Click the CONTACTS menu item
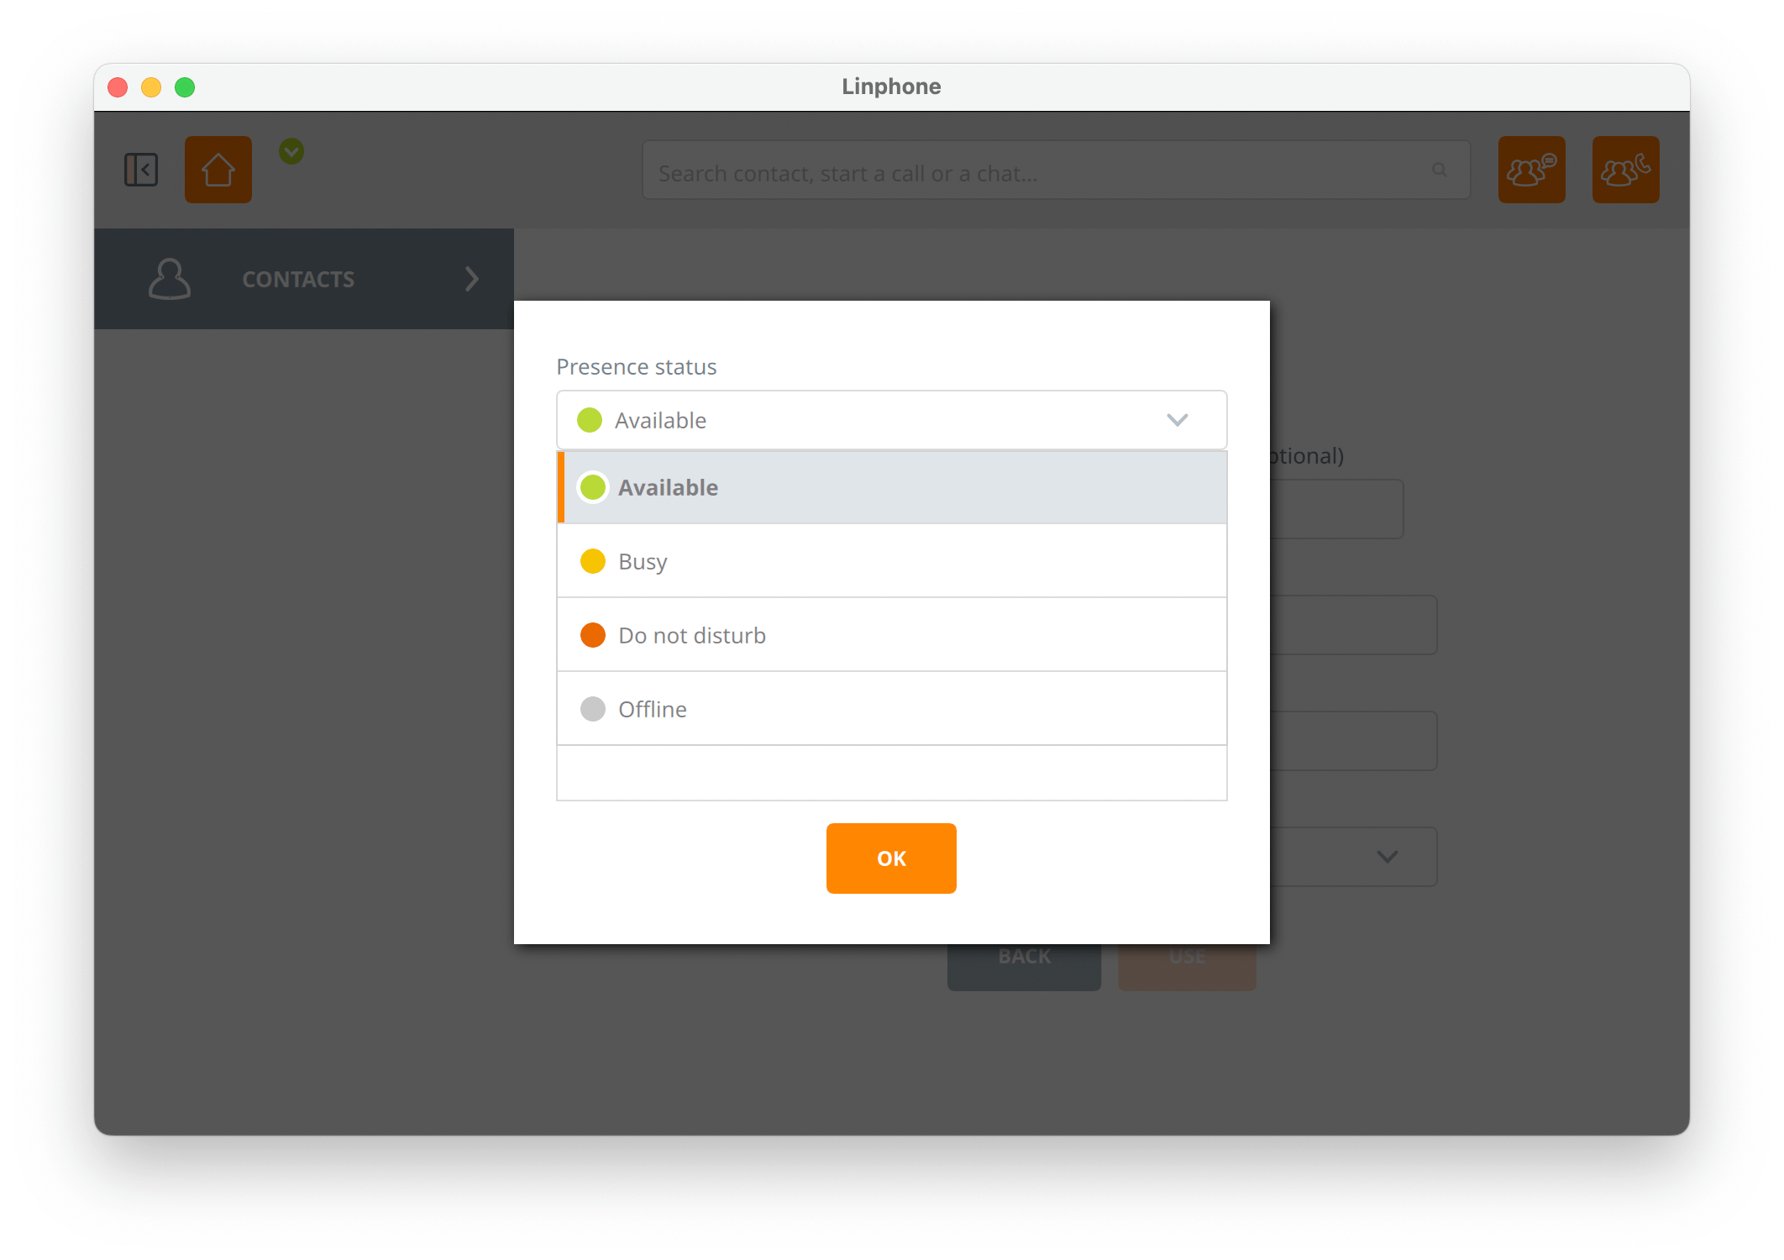 [x=300, y=278]
